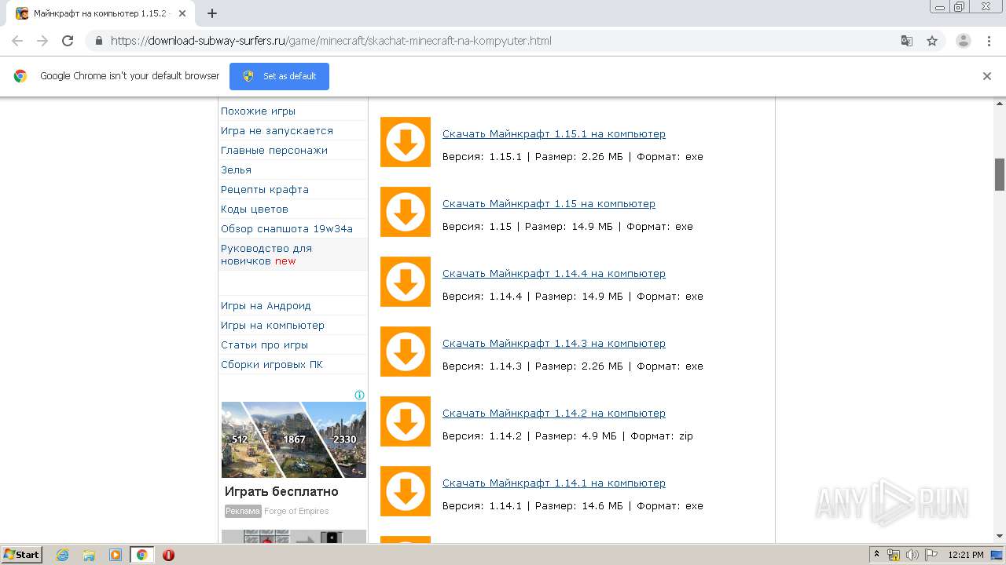Click the download arrow icon for Minecraft 1.14.4
The width and height of the screenshot is (1006, 565).
406,282
